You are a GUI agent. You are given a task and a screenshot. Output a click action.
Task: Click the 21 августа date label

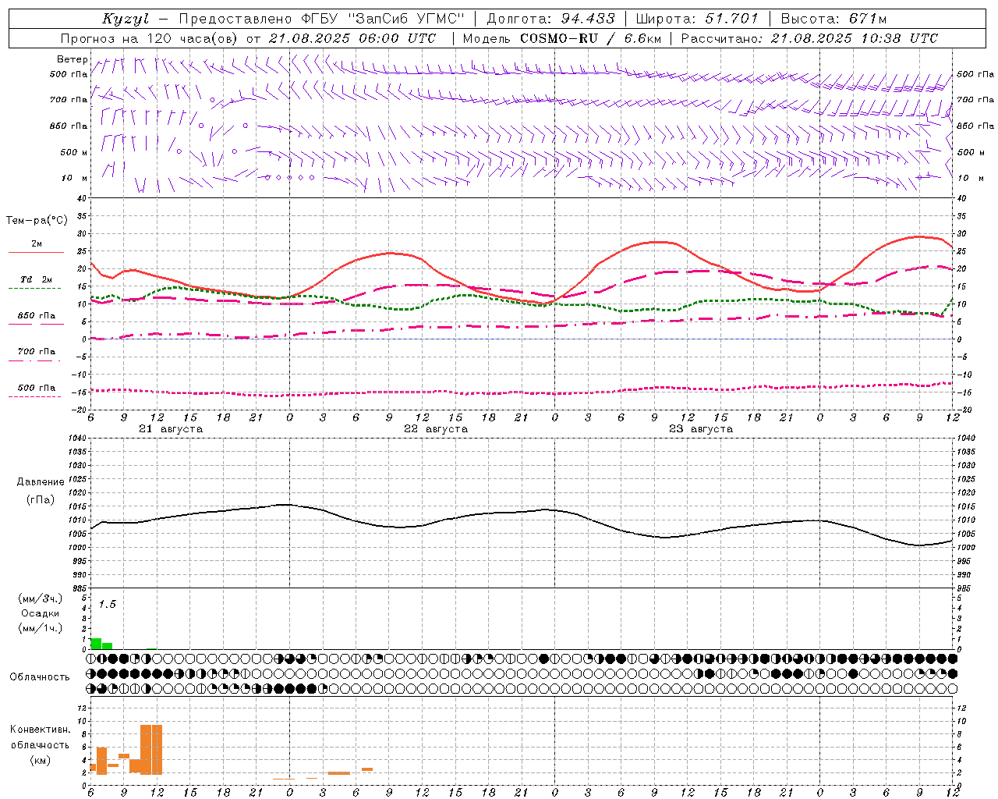[171, 429]
